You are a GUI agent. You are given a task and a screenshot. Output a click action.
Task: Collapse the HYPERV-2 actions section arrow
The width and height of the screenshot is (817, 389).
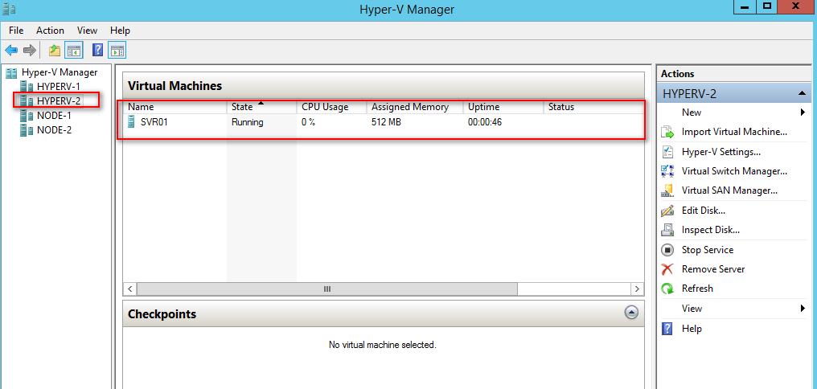(802, 94)
